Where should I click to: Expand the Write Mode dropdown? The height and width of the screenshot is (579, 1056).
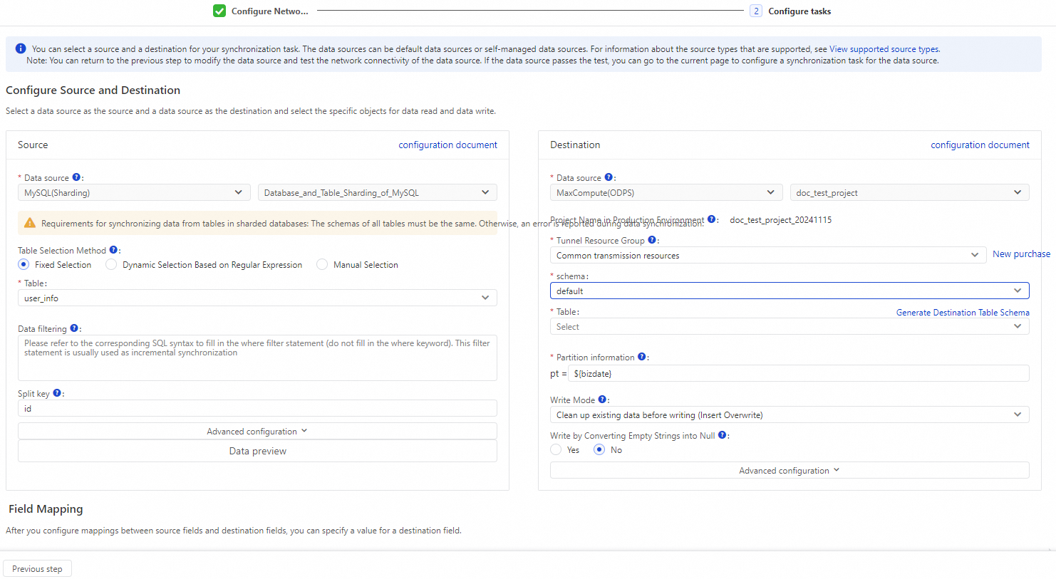(789, 414)
